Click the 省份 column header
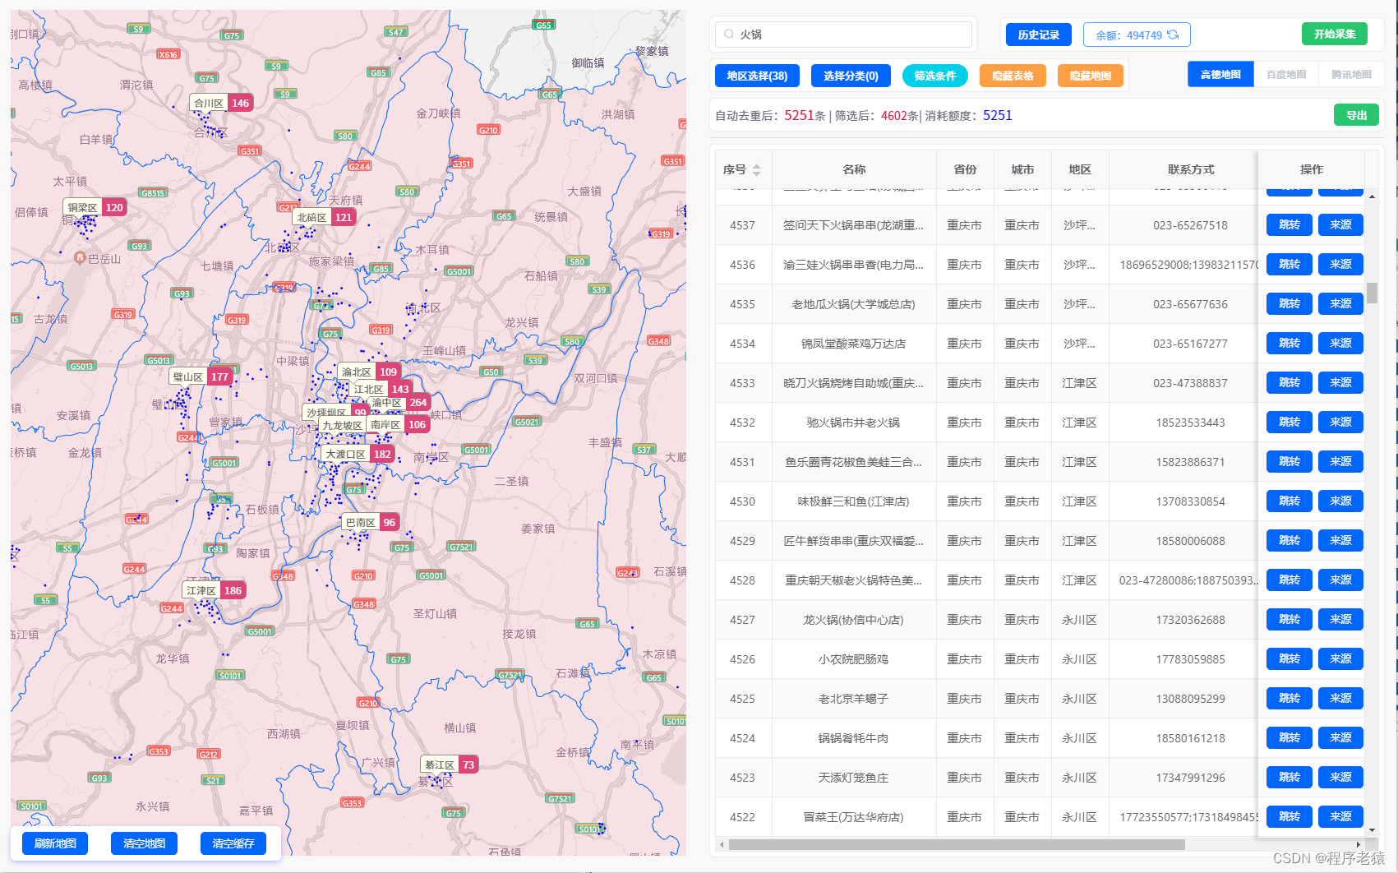 point(965,169)
